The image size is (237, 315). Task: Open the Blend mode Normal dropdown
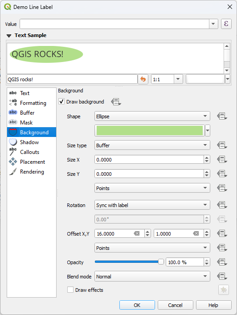(152, 277)
